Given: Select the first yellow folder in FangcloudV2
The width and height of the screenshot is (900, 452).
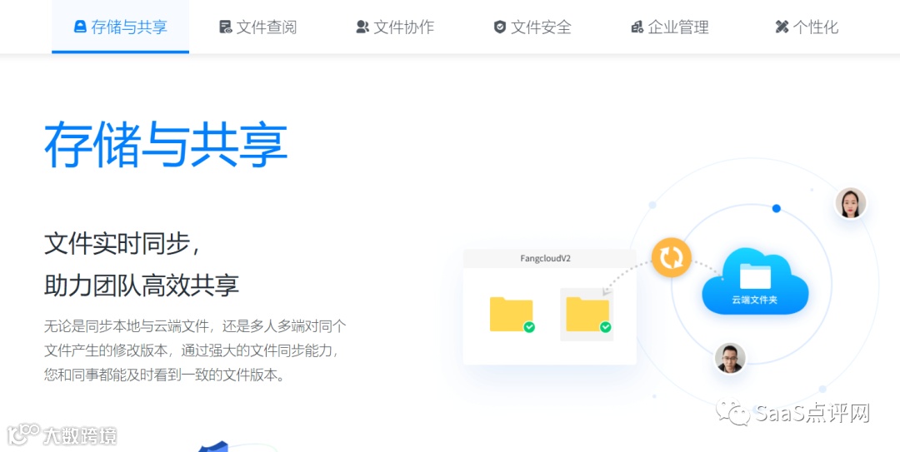Looking at the screenshot, I should click(511, 315).
